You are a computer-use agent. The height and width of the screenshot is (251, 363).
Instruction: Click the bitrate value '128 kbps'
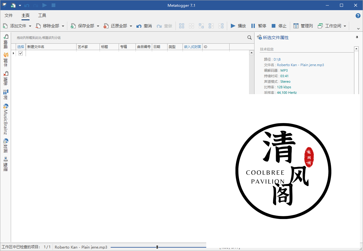click(284, 87)
